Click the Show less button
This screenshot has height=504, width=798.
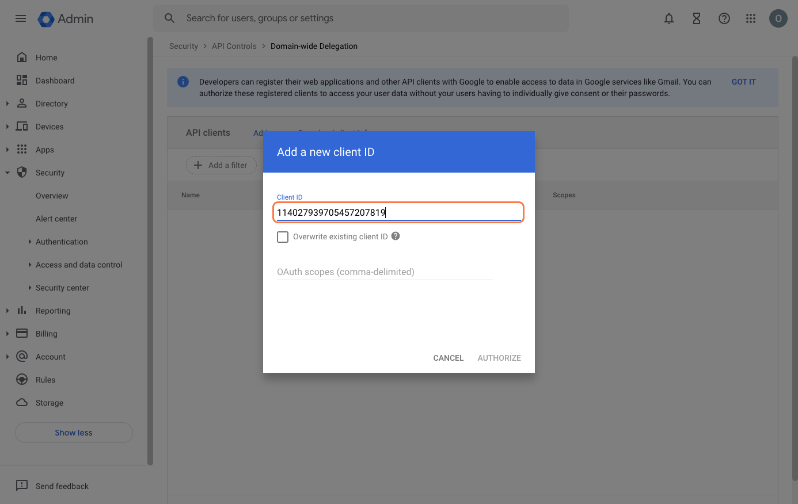coord(74,433)
